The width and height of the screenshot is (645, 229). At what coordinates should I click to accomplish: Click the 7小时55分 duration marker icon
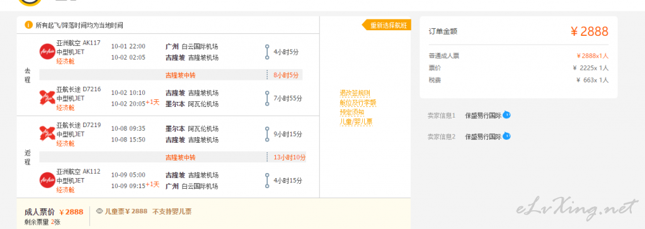coord(267,98)
